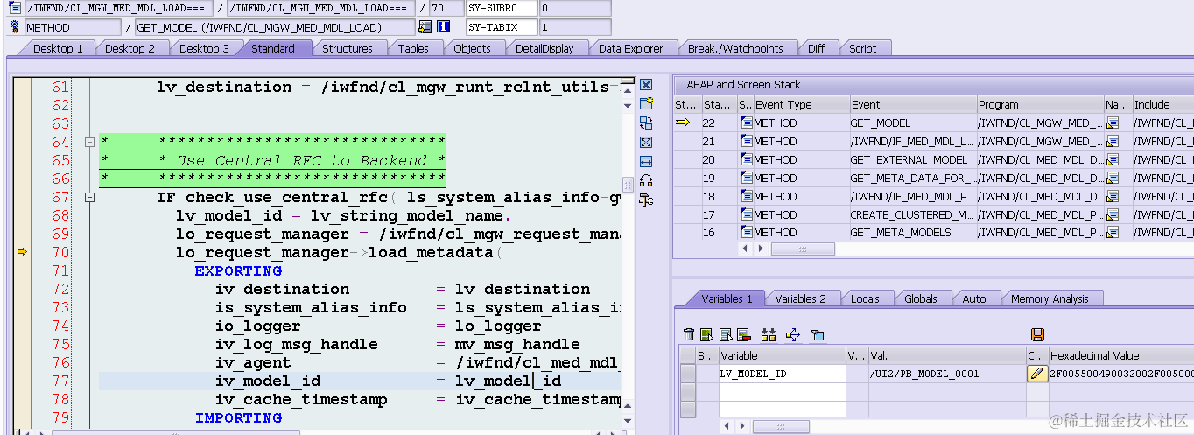The image size is (1194, 435).
Task: Click the navigate icon in stack row 19
Action: (1113, 179)
